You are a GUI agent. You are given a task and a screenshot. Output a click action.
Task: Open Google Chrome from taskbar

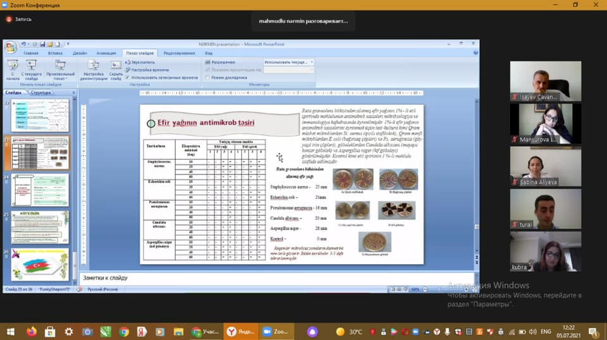tap(124, 332)
